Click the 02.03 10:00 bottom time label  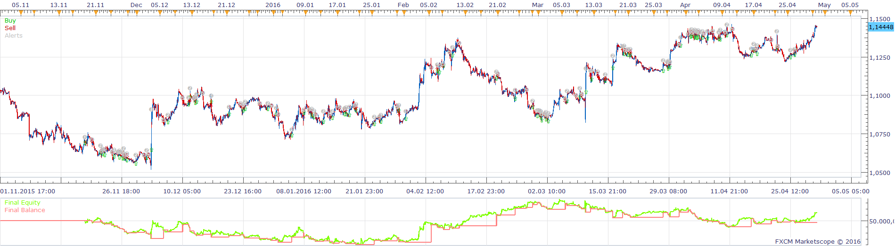[x=547, y=191]
